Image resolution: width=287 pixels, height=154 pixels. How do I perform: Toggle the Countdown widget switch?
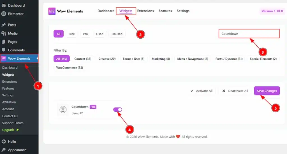(118, 110)
